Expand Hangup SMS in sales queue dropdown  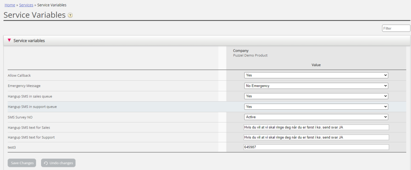316,96
